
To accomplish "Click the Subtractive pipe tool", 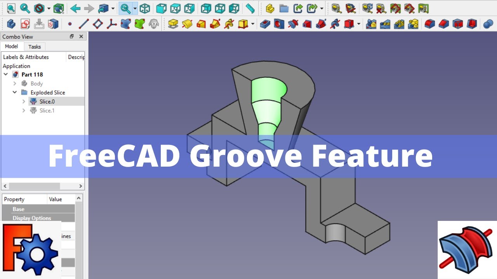I will (321, 24).
